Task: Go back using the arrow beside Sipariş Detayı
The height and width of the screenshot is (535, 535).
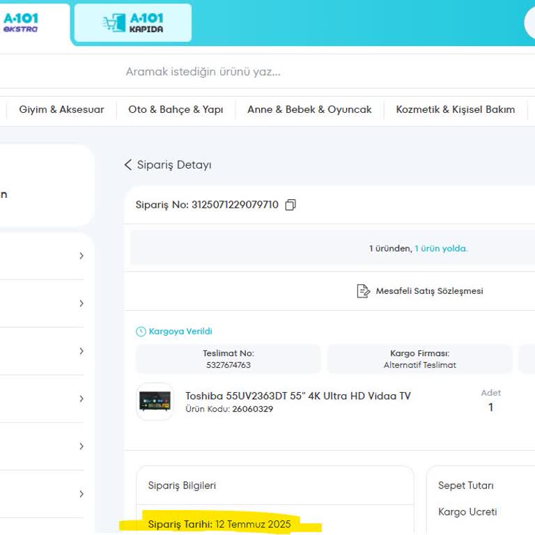Action: (128, 165)
